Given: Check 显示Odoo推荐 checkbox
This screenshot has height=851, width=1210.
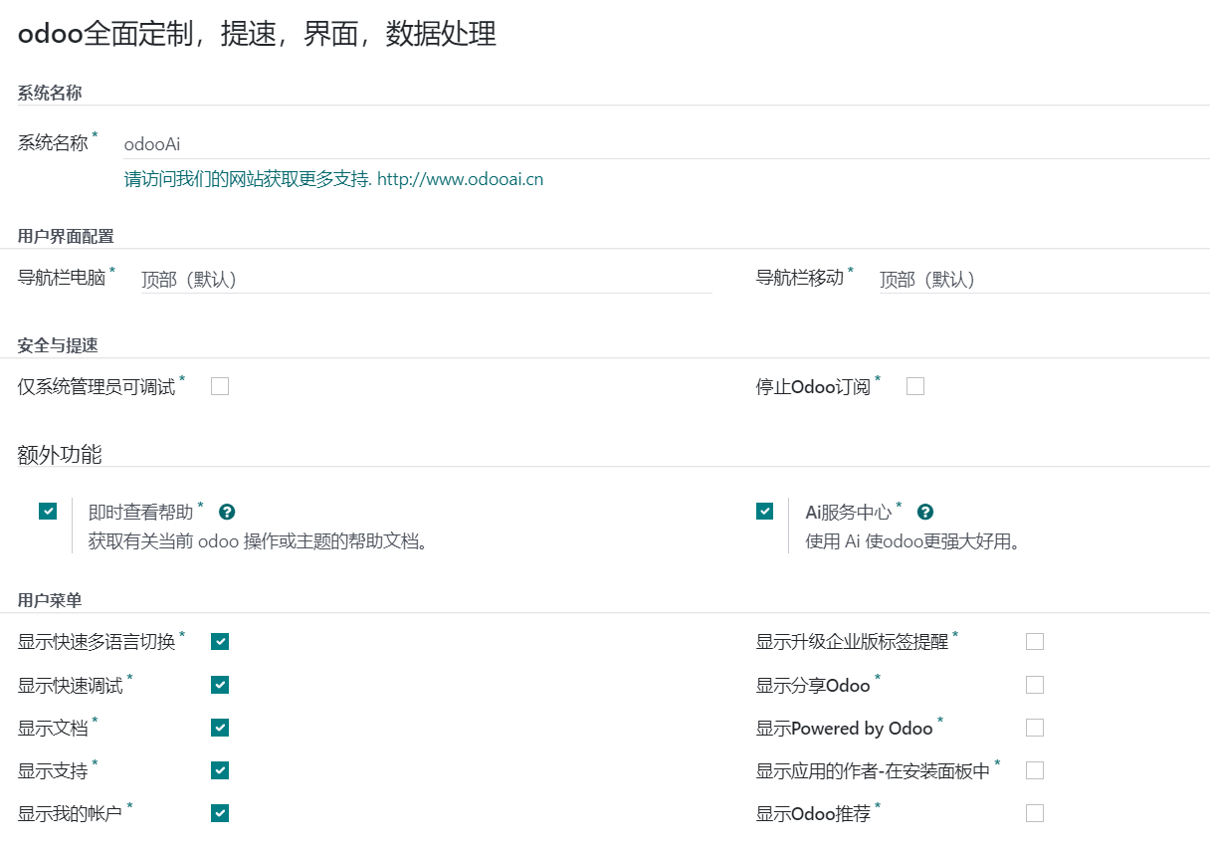Looking at the screenshot, I should [1035, 813].
